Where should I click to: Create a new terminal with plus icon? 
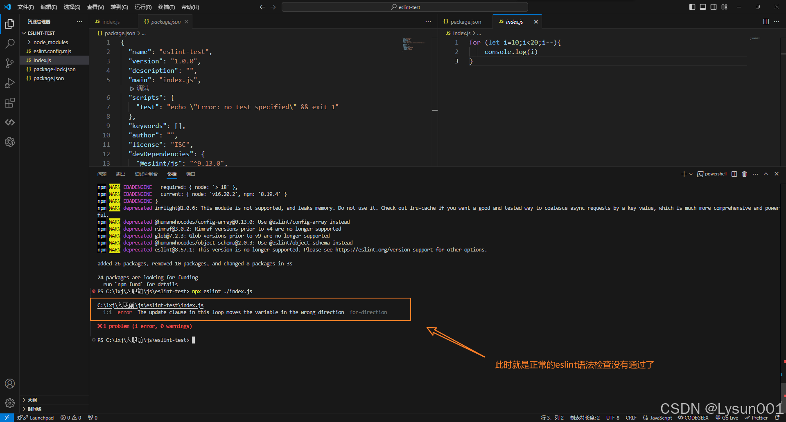[x=683, y=174]
